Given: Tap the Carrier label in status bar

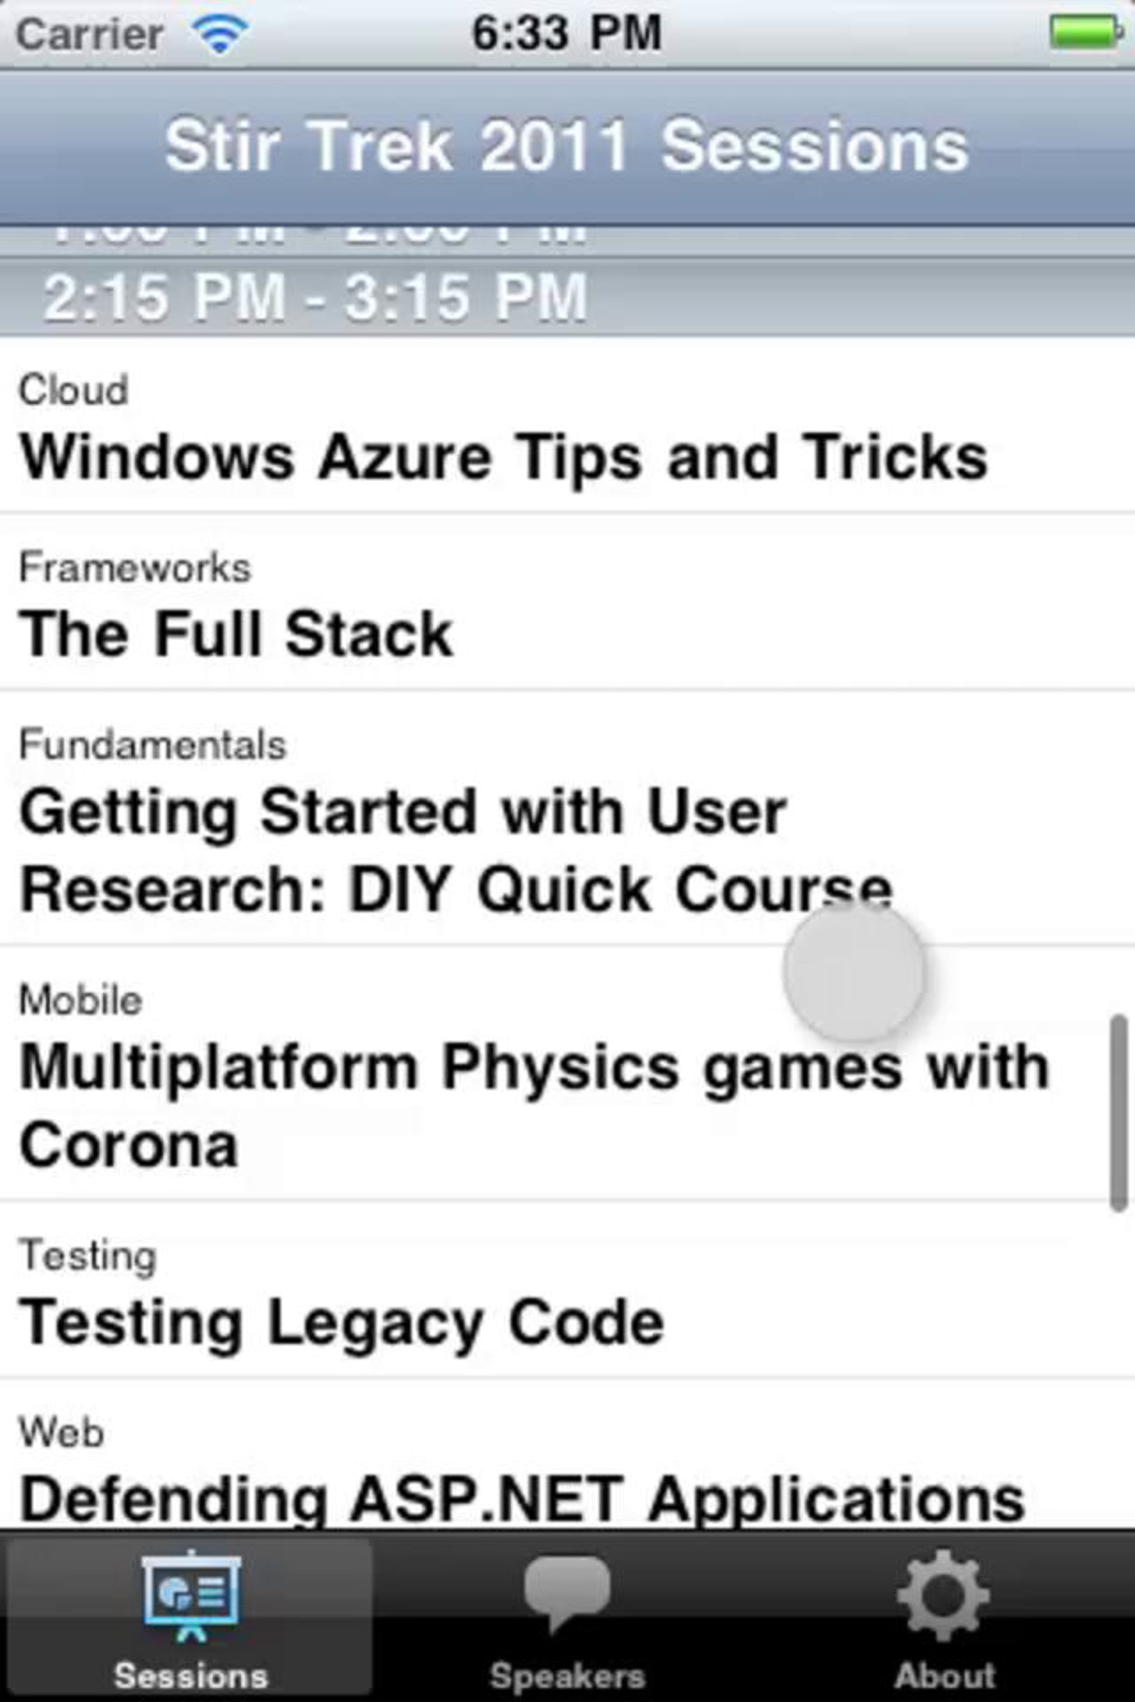Looking at the screenshot, I should (x=90, y=34).
